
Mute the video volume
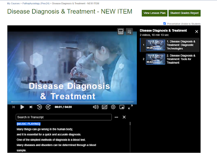coord(96,107)
